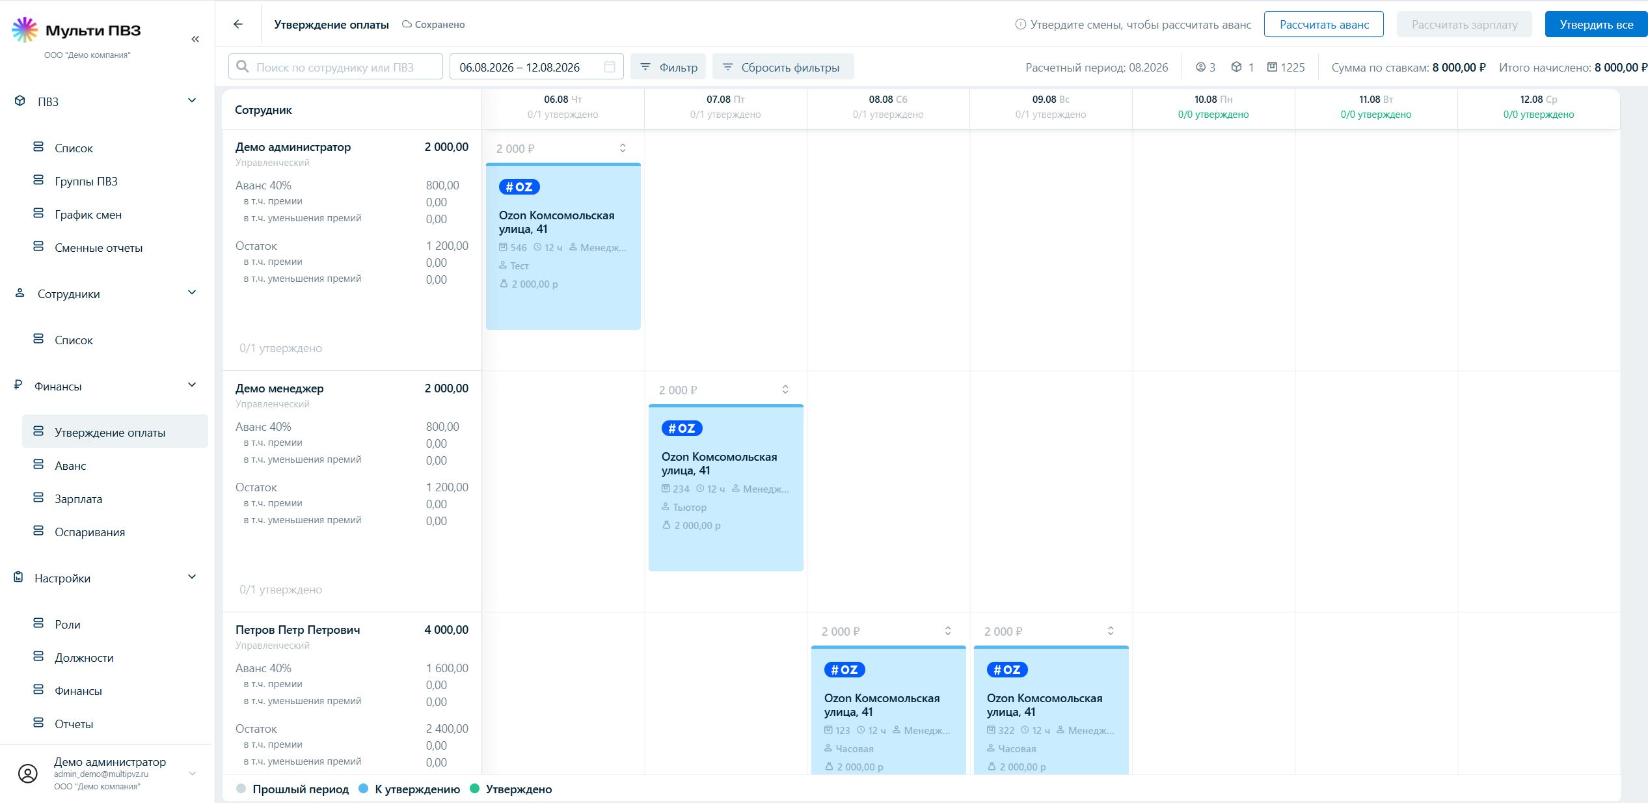Click the Рассчитать аванс button
The width and height of the screenshot is (1648, 803).
point(1324,25)
